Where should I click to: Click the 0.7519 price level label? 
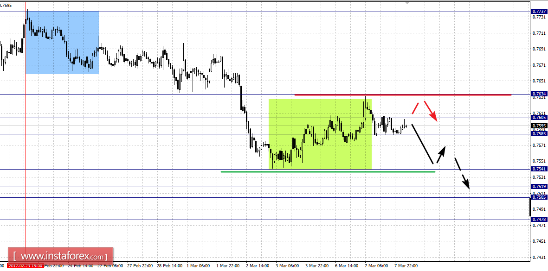(x=539, y=187)
